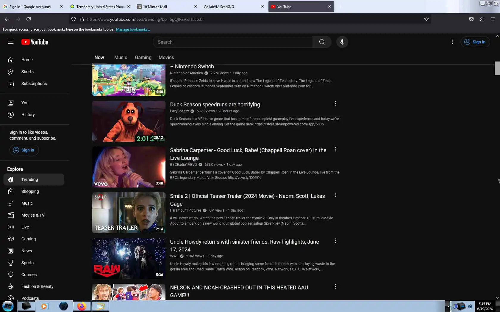Screen dimensions: 500x312
Task: Focus the YouTube search field
Action: (233, 42)
